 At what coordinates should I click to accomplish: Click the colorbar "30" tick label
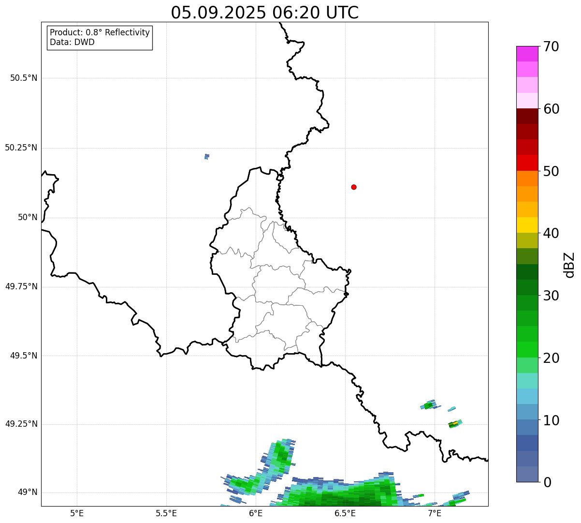(x=551, y=296)
